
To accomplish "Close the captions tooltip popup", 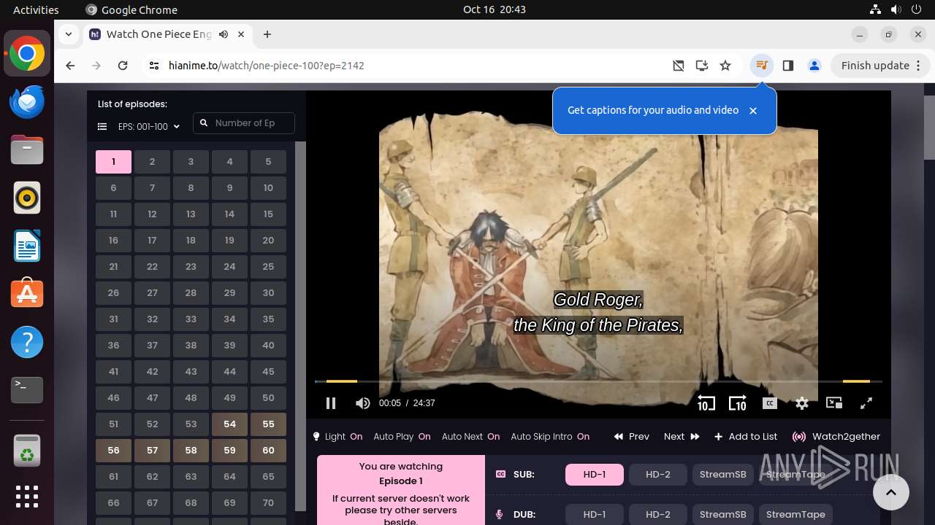I will tap(753, 111).
